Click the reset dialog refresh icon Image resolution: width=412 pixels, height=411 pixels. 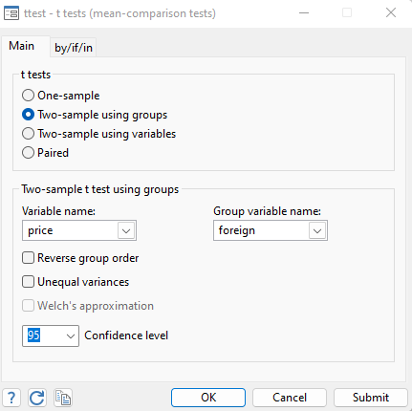pyautogui.click(x=37, y=398)
